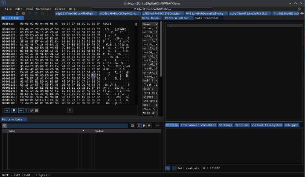305x177 pixels.
Task: Click the lightbulb highlight icon in hex editor
Action: (14, 111)
